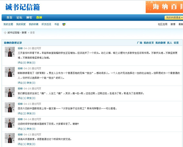Click avatar on the 04-13 post
This screenshot has height=147, width=183.
coord(9,138)
